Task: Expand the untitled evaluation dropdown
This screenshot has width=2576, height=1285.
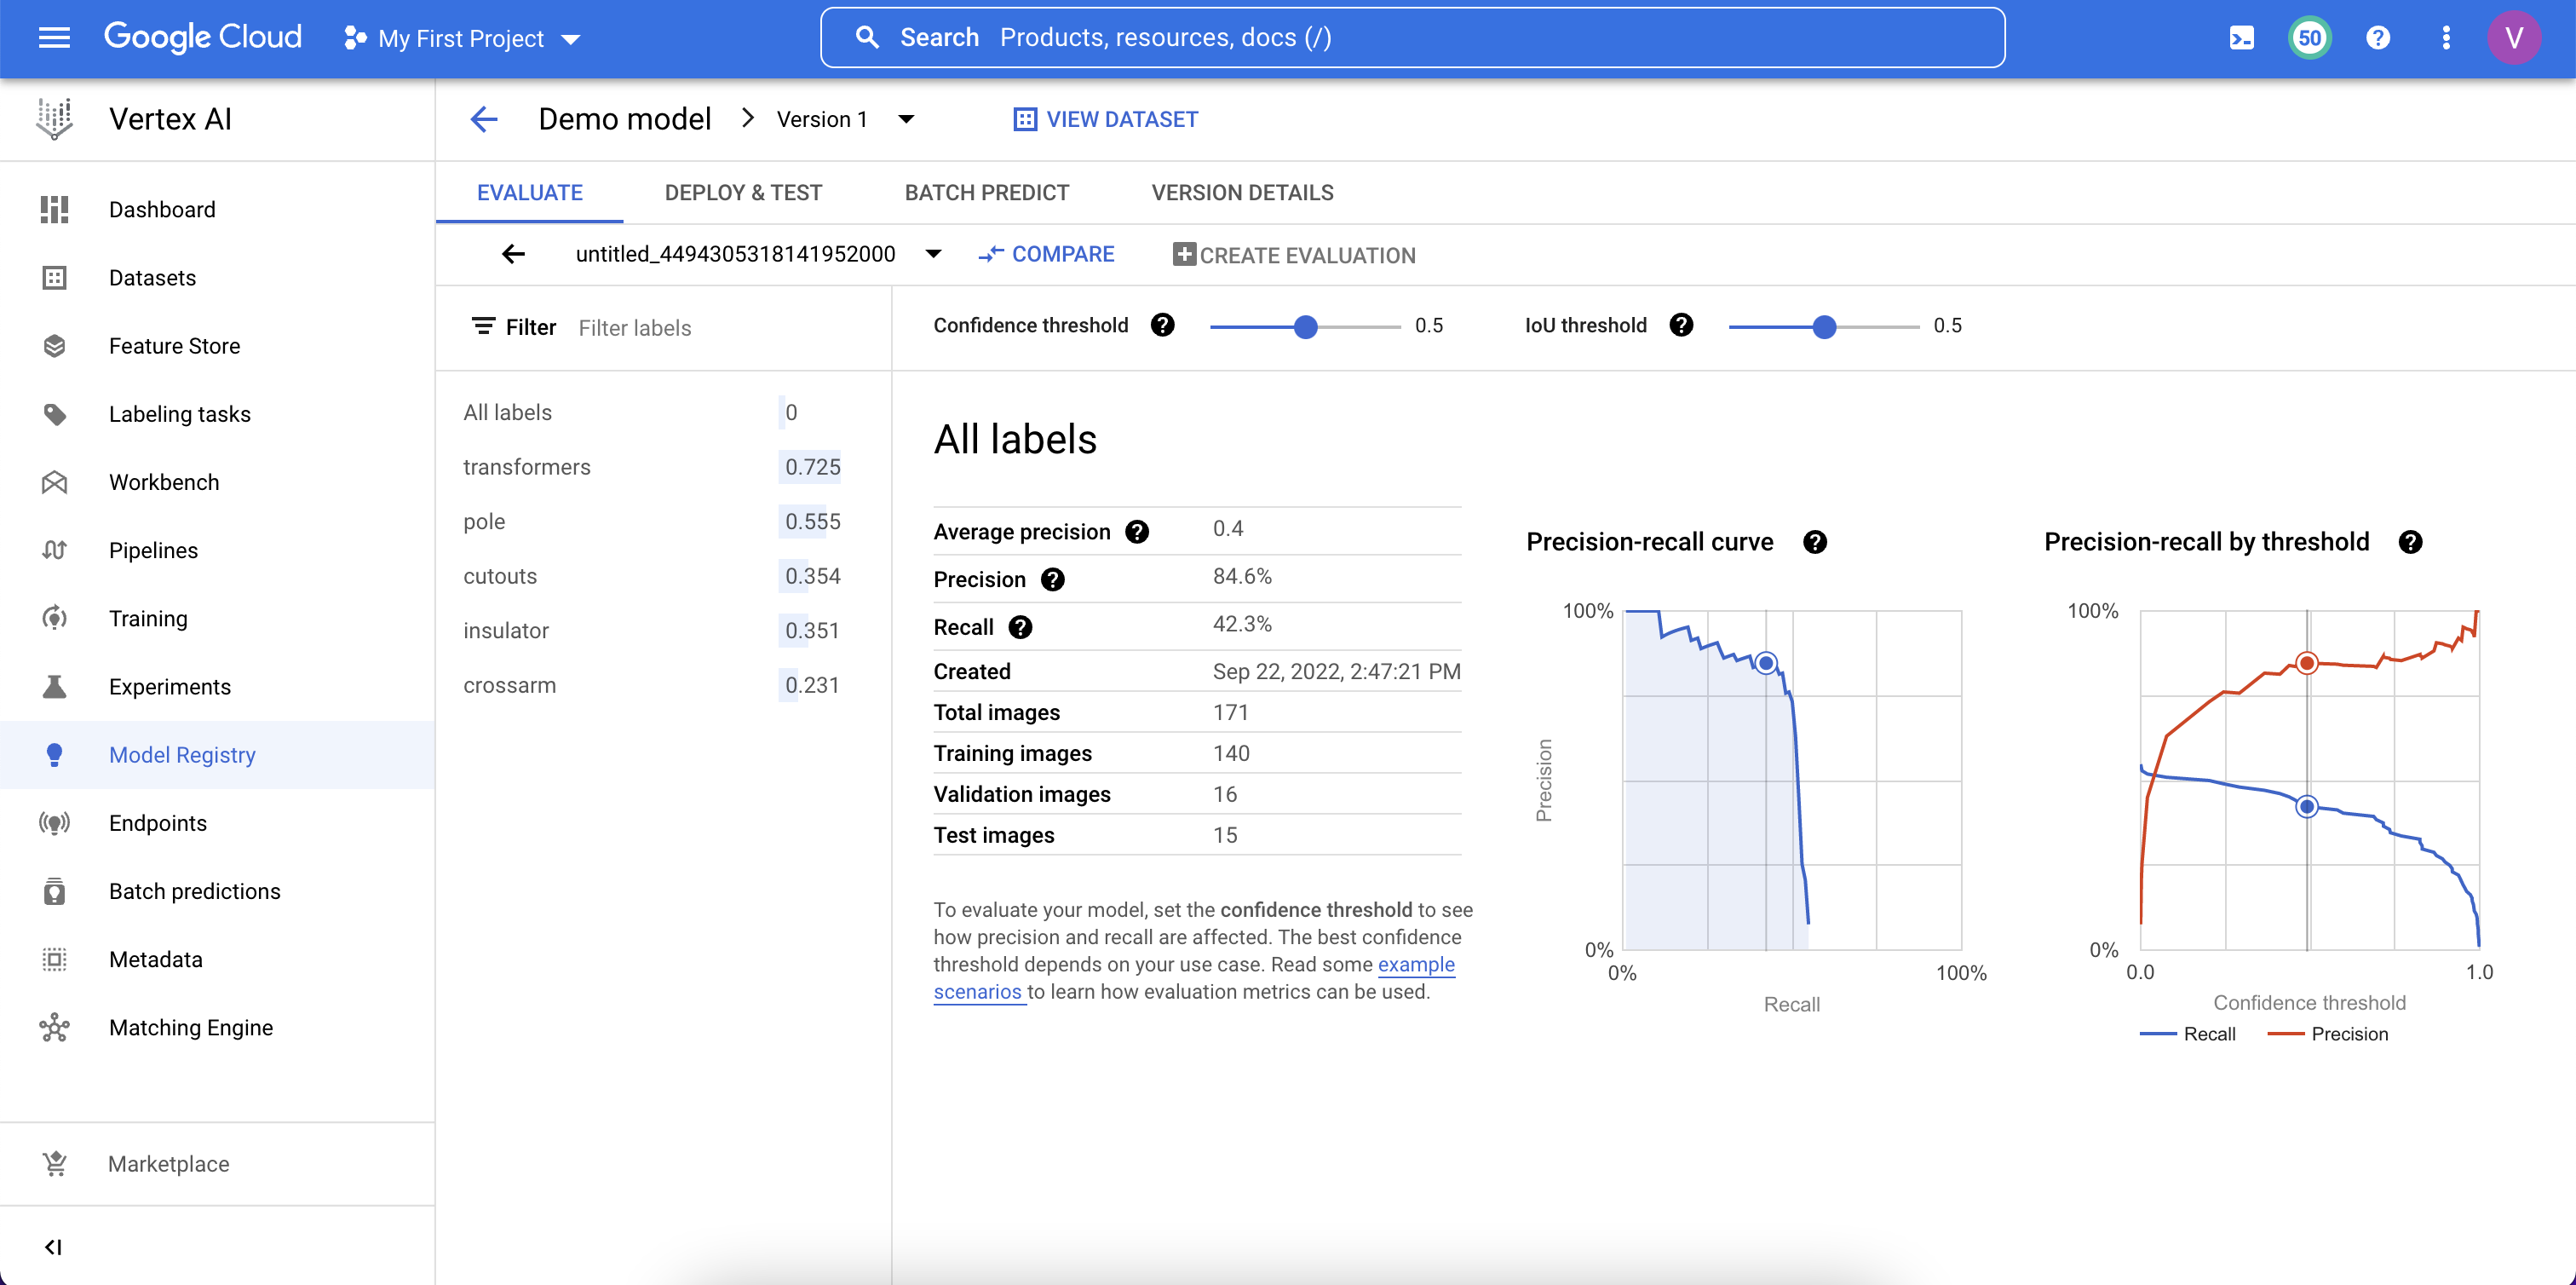Action: tap(933, 254)
